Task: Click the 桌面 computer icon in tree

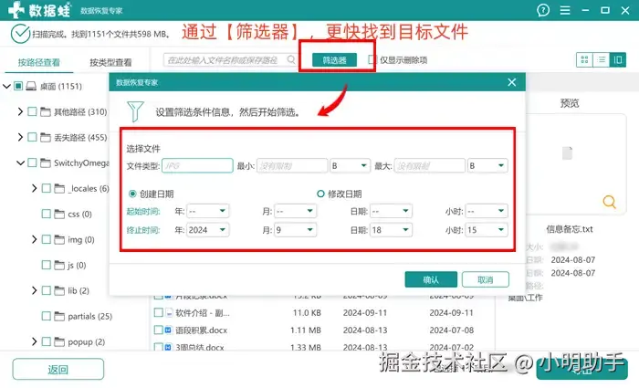Action: (31, 86)
